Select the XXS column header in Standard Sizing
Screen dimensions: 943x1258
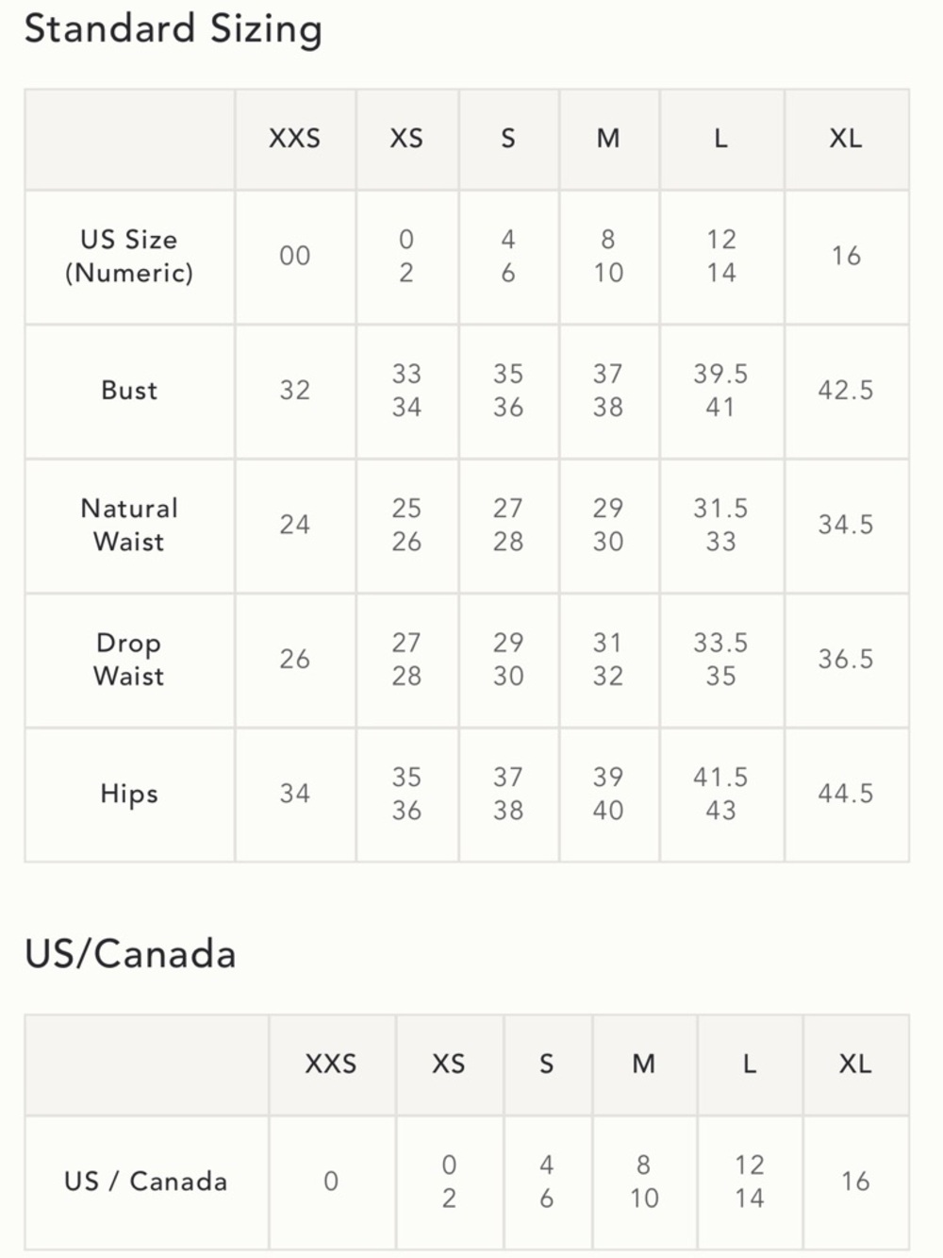(x=295, y=140)
